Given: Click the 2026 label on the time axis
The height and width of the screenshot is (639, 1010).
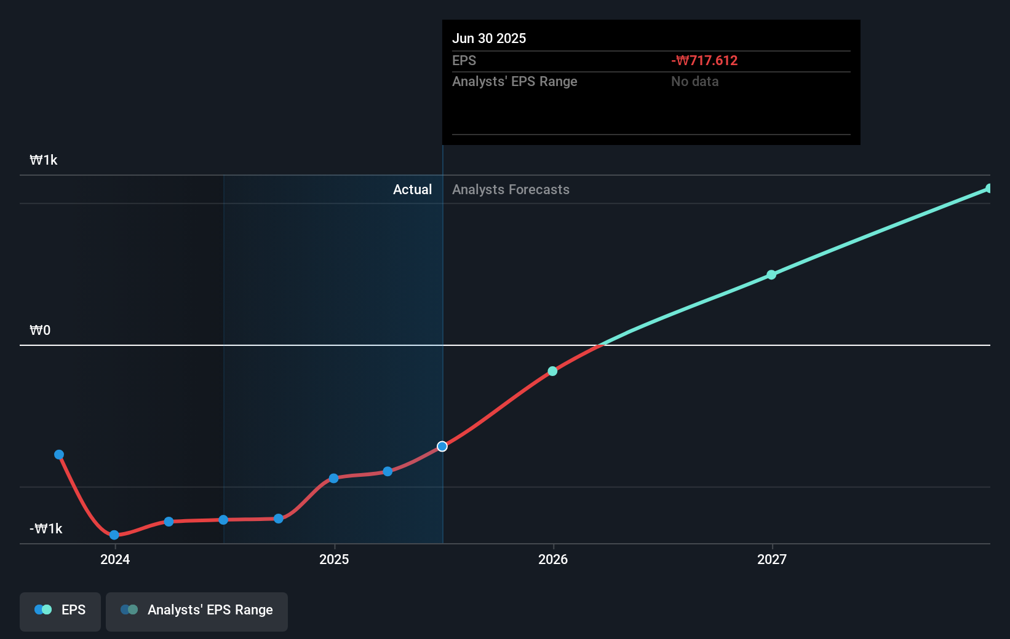Looking at the screenshot, I should click(x=553, y=560).
